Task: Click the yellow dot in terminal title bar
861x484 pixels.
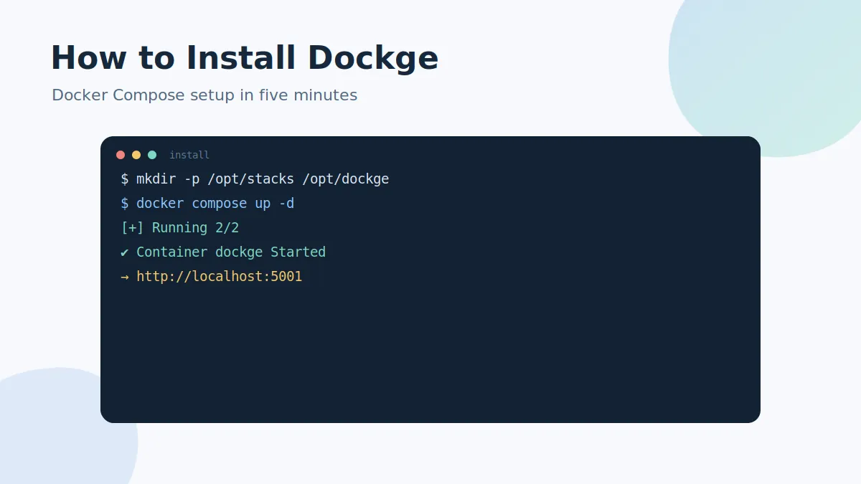Action: pyautogui.click(x=136, y=155)
